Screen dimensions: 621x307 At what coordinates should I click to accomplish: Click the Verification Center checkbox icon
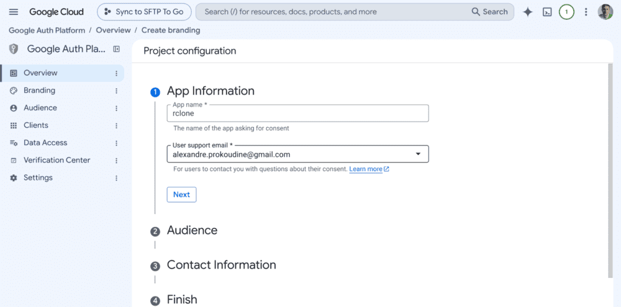pyautogui.click(x=14, y=160)
